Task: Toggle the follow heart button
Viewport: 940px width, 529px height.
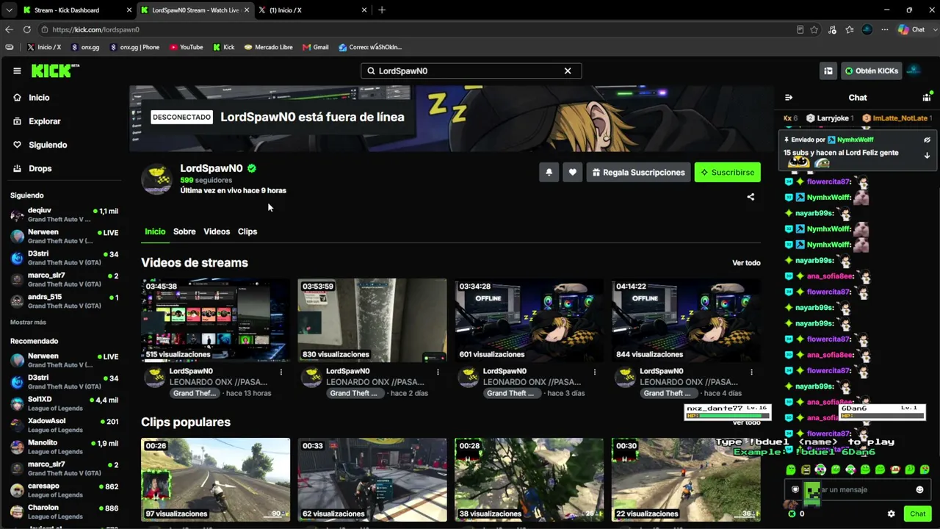Action: coord(572,172)
